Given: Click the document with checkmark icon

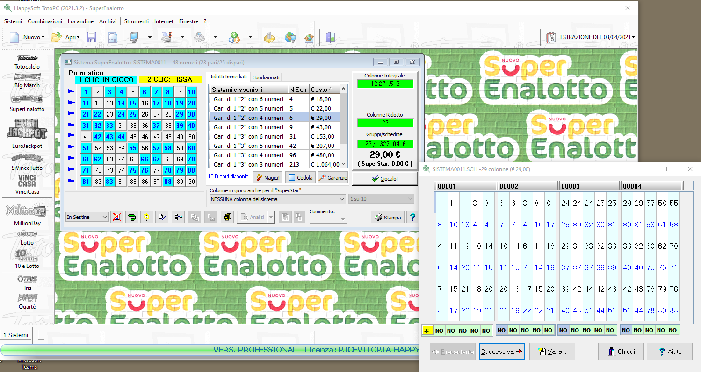Looking at the screenshot, I should pyautogui.click(x=162, y=217).
